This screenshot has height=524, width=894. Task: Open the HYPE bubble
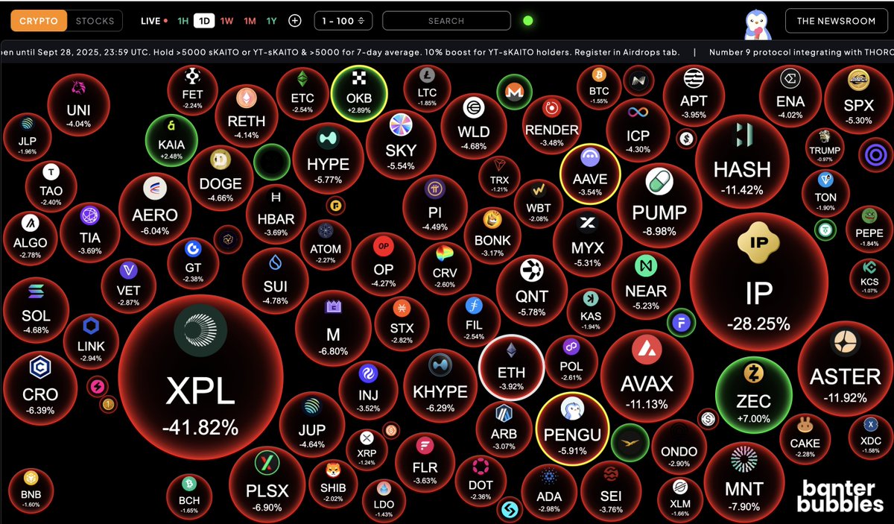click(x=328, y=159)
